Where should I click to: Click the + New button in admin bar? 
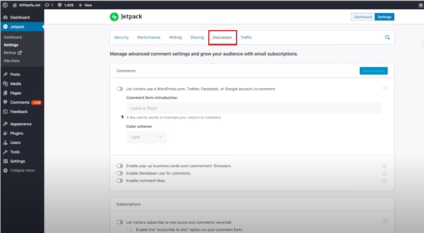(85, 5)
